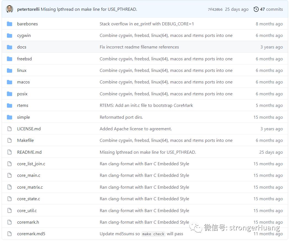The height and width of the screenshot is (241, 289).
Task: Click file icon for README.md
Action: [9, 152]
